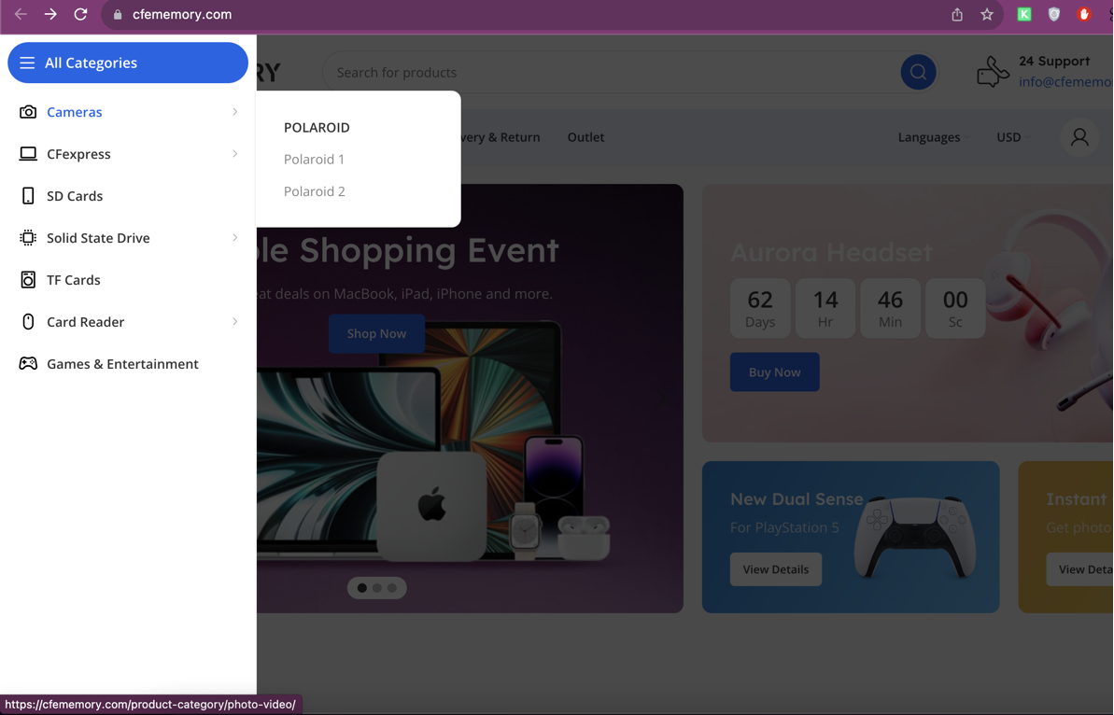Open the Outlet nav link
This screenshot has height=715, width=1114.
(x=585, y=137)
